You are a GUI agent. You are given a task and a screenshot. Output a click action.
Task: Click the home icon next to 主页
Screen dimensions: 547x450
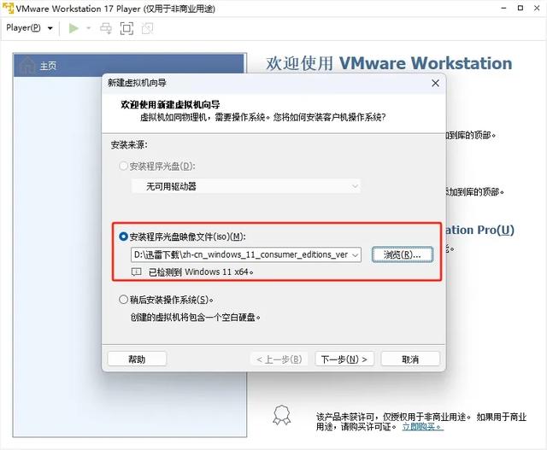tap(27, 65)
